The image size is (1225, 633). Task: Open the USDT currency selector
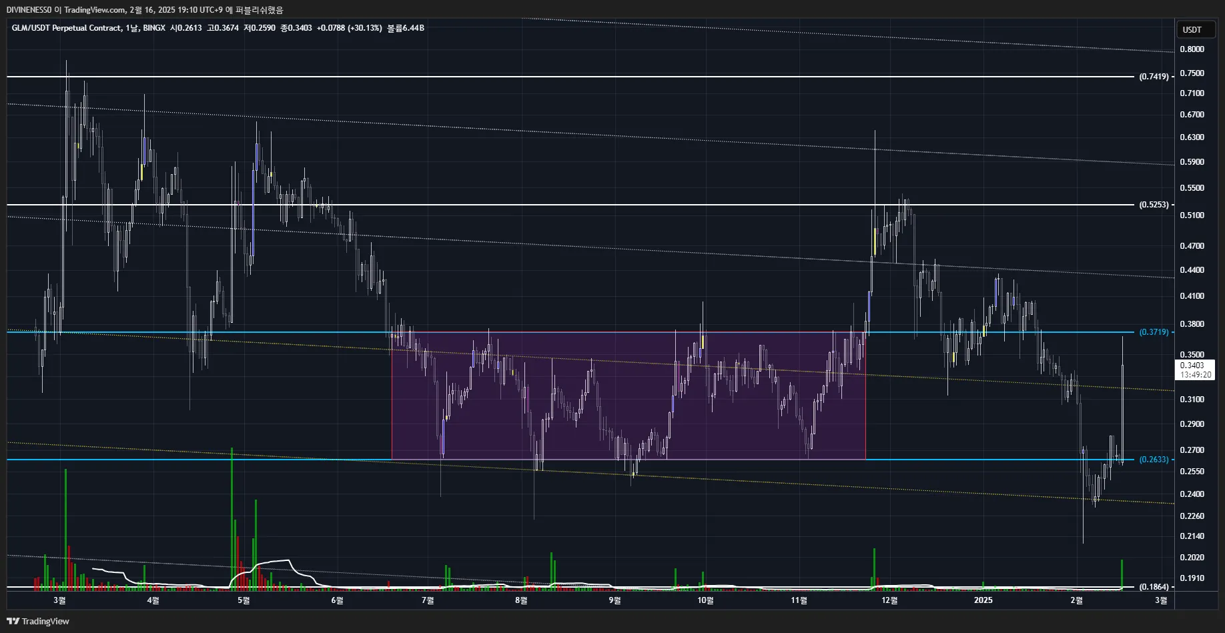click(1195, 29)
